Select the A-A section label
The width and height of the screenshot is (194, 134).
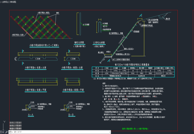tap(31, 115)
